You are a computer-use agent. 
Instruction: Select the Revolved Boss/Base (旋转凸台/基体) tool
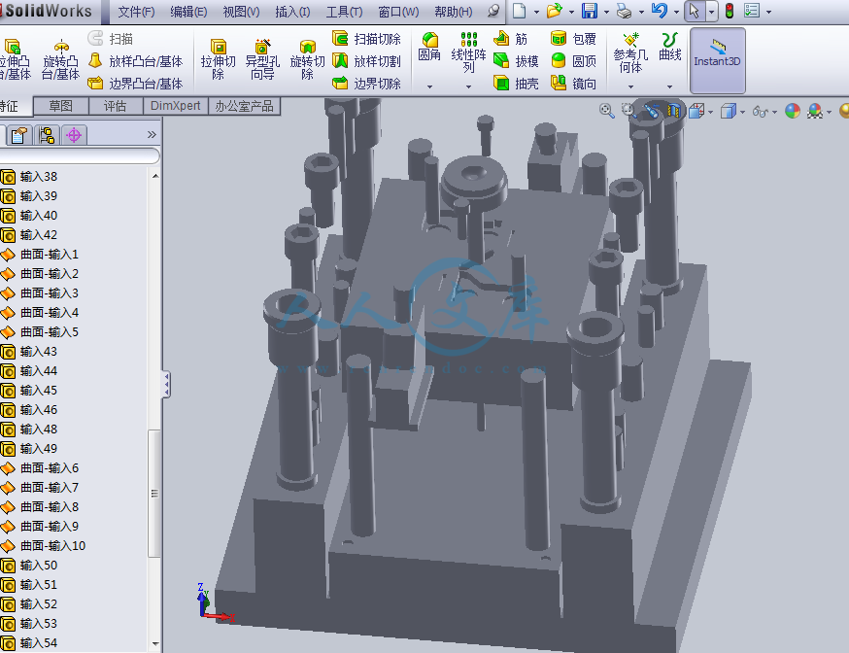click(60, 59)
